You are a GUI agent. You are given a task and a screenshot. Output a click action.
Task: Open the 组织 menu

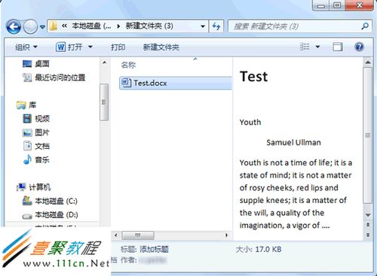point(26,47)
